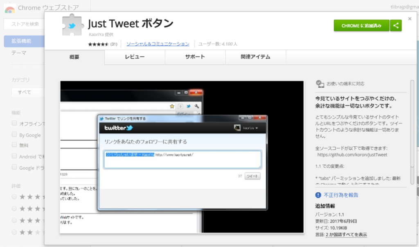Viewport: 419px width, 247px height.
Task: Select テーマ in the sidebar
Action: coord(19,53)
